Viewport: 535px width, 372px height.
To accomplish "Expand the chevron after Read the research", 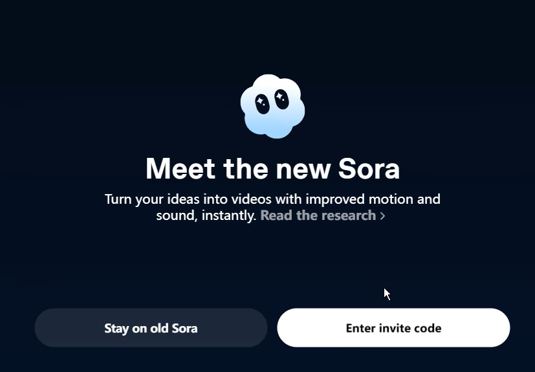I will (x=383, y=216).
